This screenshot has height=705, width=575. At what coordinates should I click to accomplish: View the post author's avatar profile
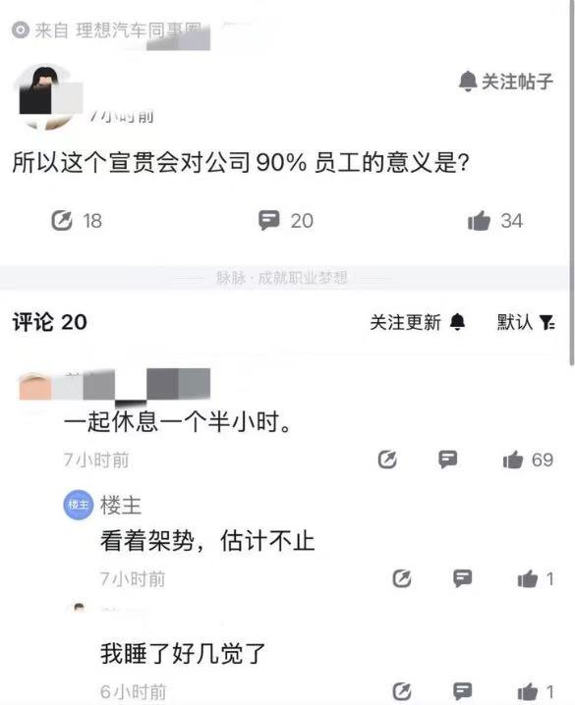[x=46, y=96]
